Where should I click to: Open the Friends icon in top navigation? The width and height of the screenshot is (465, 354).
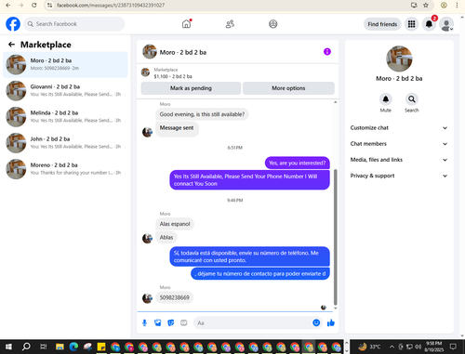click(x=230, y=24)
